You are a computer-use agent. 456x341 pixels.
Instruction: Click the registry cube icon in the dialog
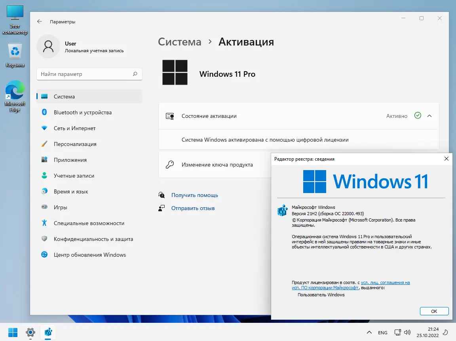(282, 210)
